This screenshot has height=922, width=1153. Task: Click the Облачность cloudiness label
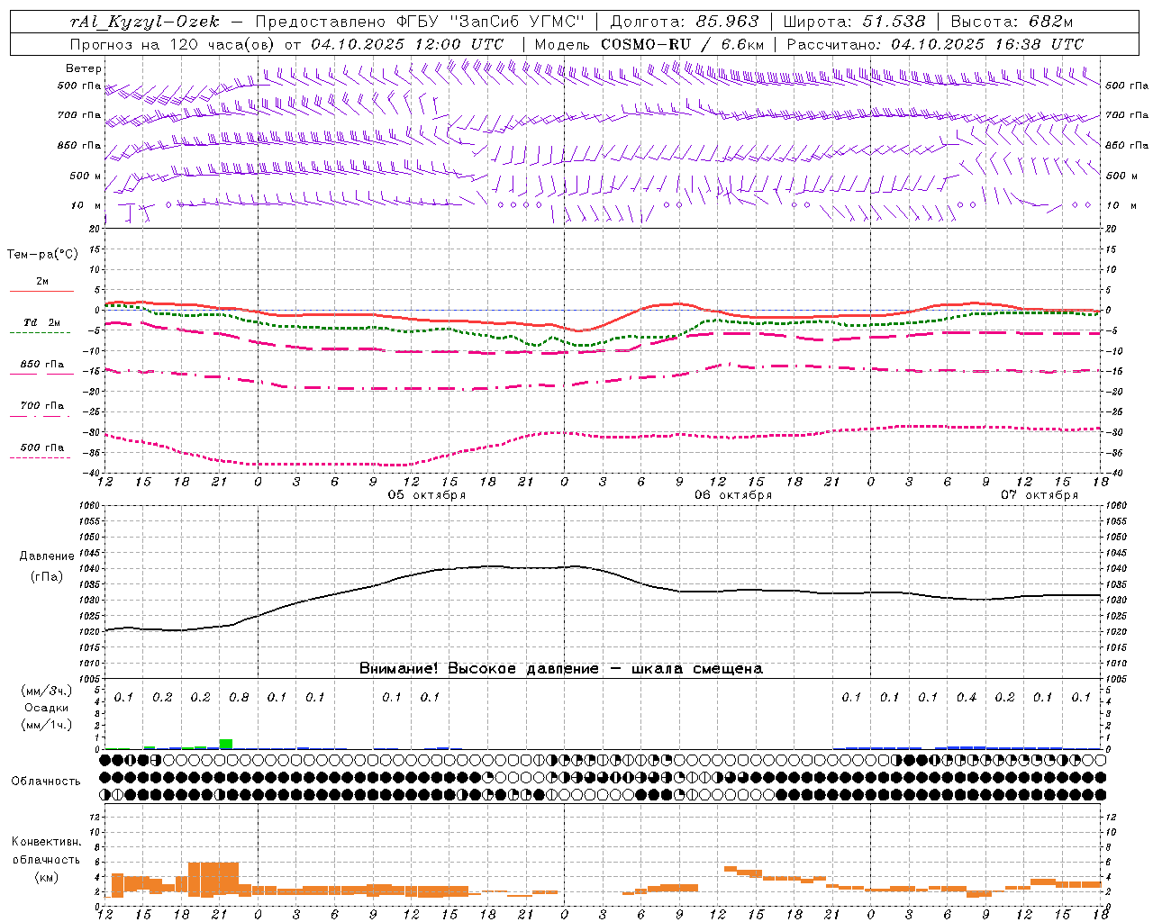(x=45, y=781)
